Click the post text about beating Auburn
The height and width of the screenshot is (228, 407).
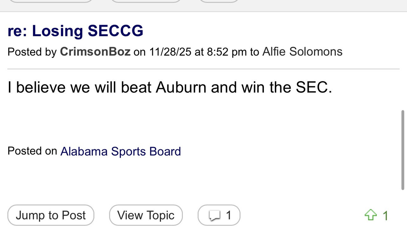pyautogui.click(x=170, y=87)
